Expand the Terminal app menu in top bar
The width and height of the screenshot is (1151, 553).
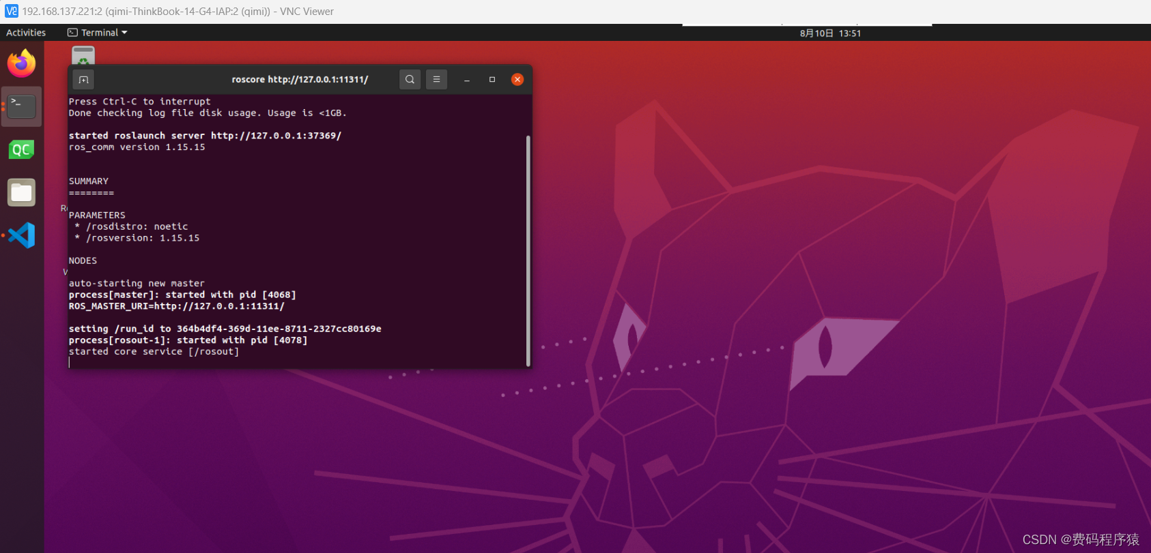[98, 33]
